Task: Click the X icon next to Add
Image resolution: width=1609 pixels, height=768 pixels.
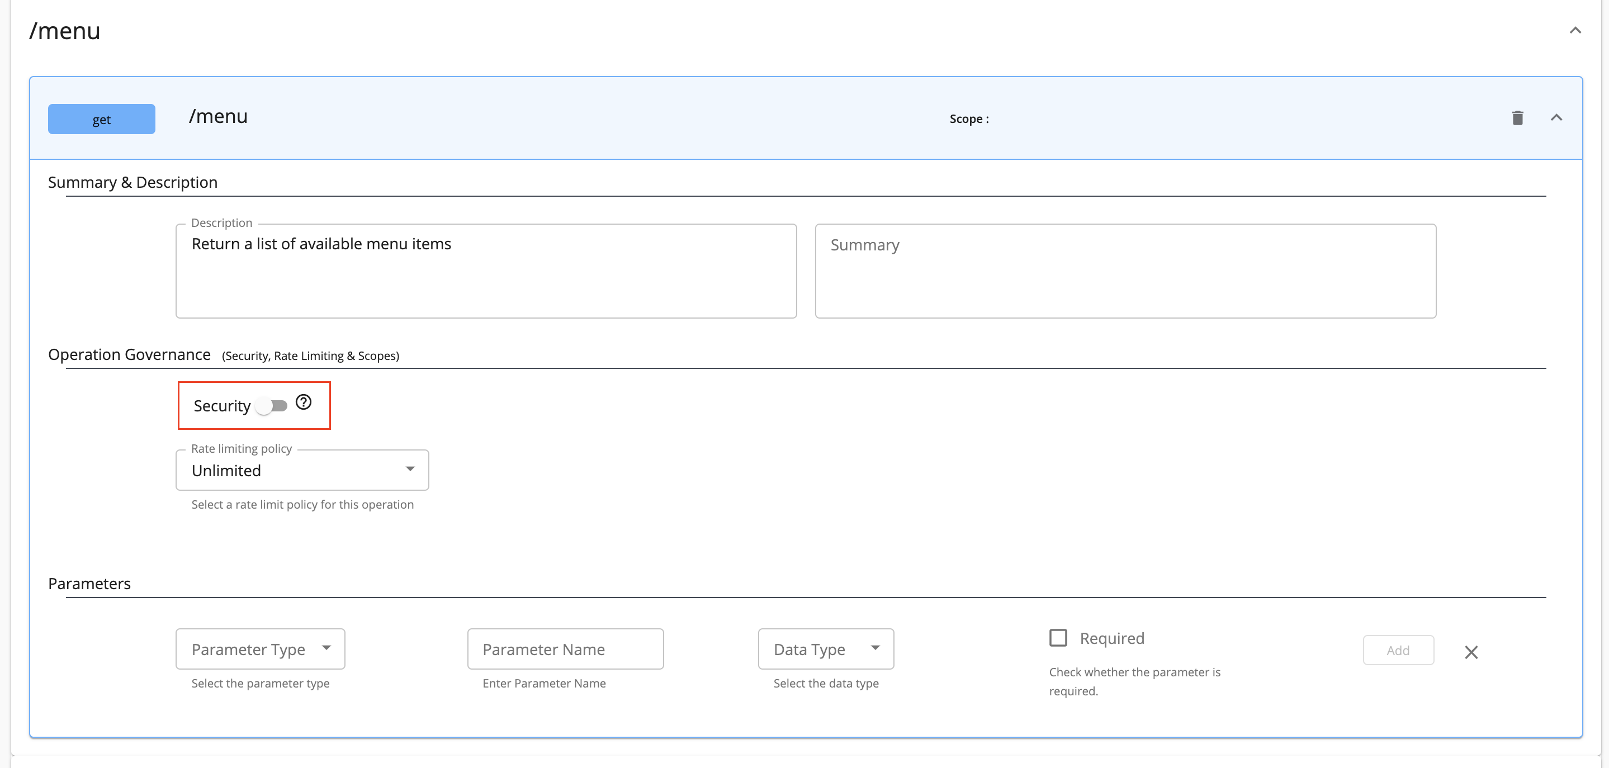Action: (x=1471, y=651)
